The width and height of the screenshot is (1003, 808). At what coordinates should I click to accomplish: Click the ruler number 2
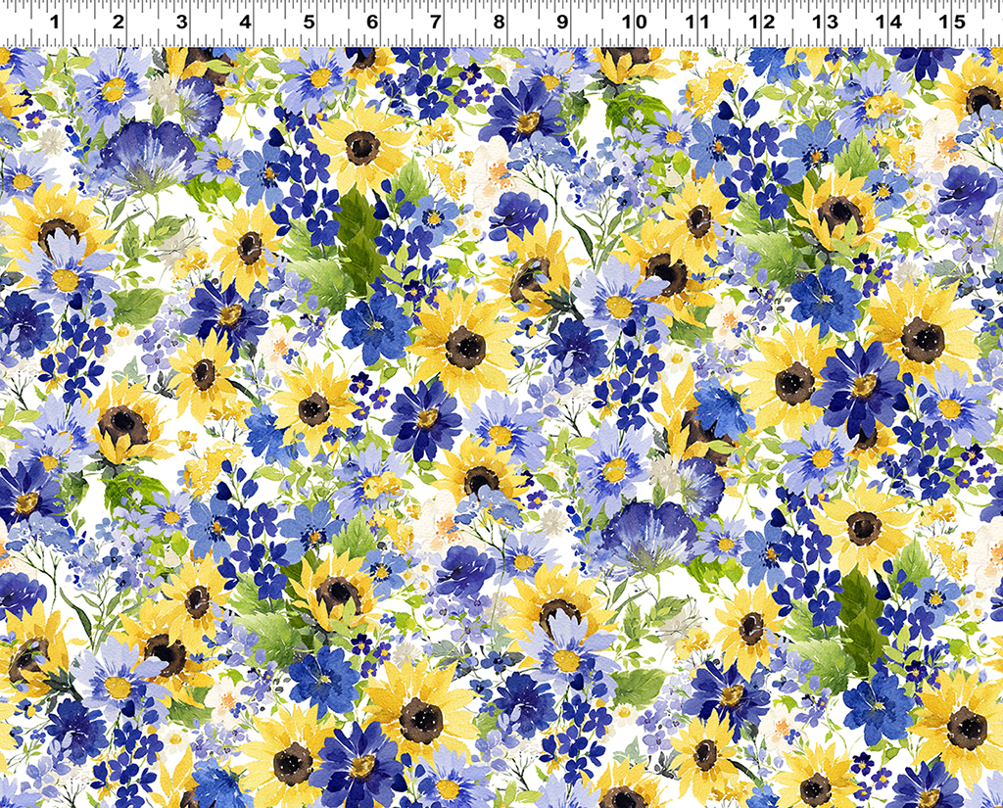pos(119,23)
